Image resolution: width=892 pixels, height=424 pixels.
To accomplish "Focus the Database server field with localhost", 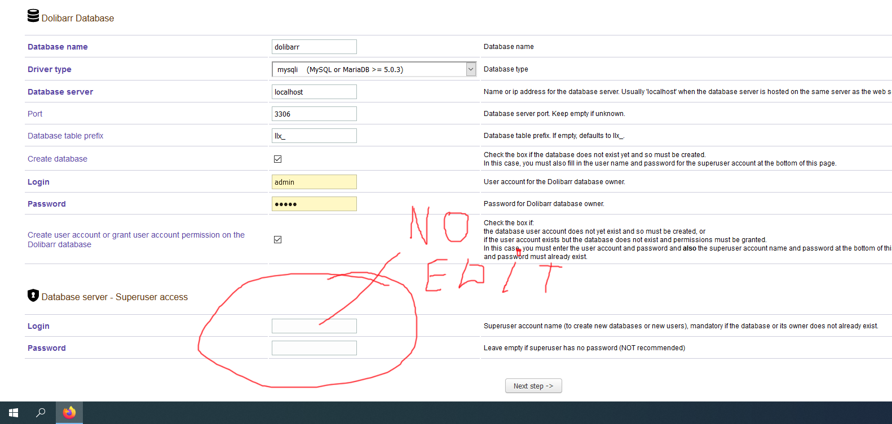I will pos(314,92).
